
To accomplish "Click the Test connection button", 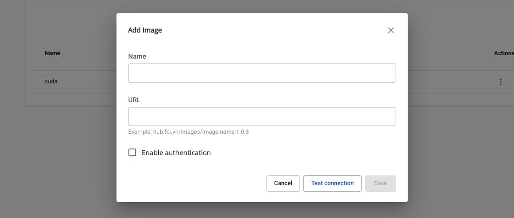I will click(332, 184).
